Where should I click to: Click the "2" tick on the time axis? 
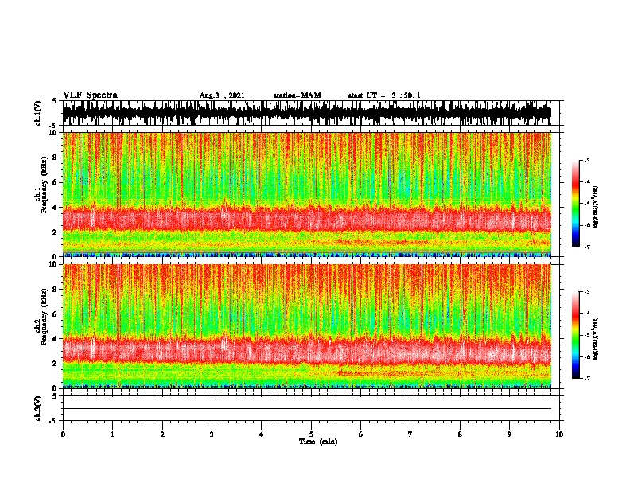pyautogui.click(x=162, y=434)
